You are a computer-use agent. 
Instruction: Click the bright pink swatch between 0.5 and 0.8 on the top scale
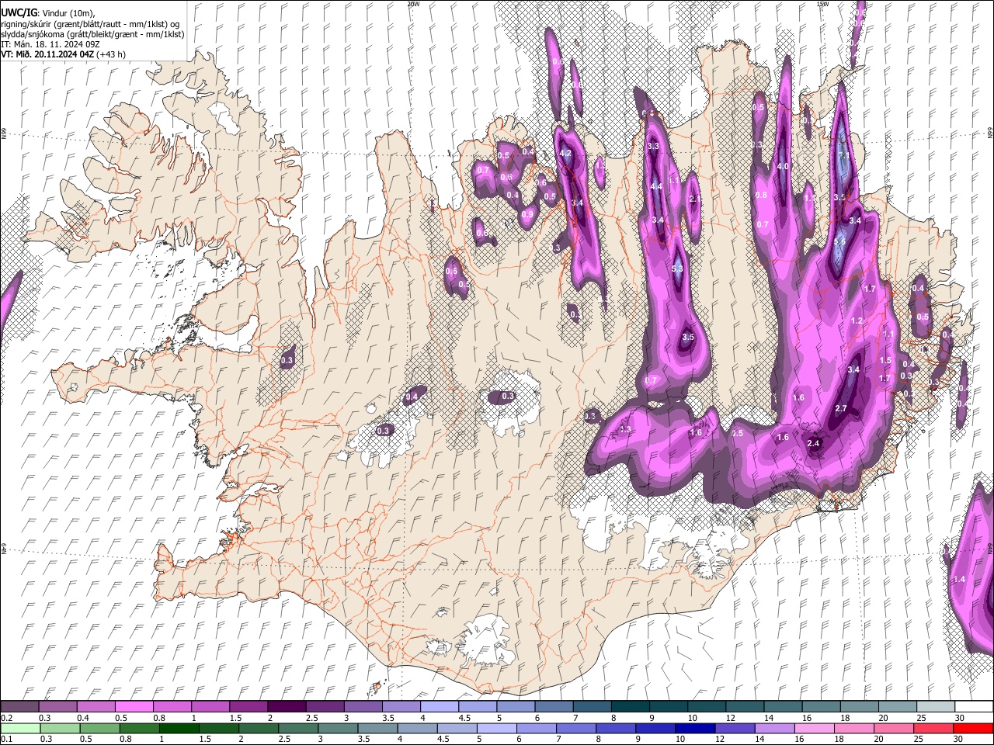point(134,706)
